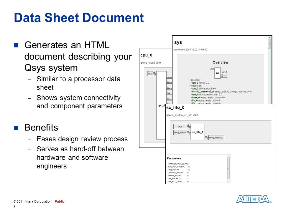Image resolution: width=283 pixels, height=212 pixels.
Task: Click the sys page title
Action: pos(178,42)
